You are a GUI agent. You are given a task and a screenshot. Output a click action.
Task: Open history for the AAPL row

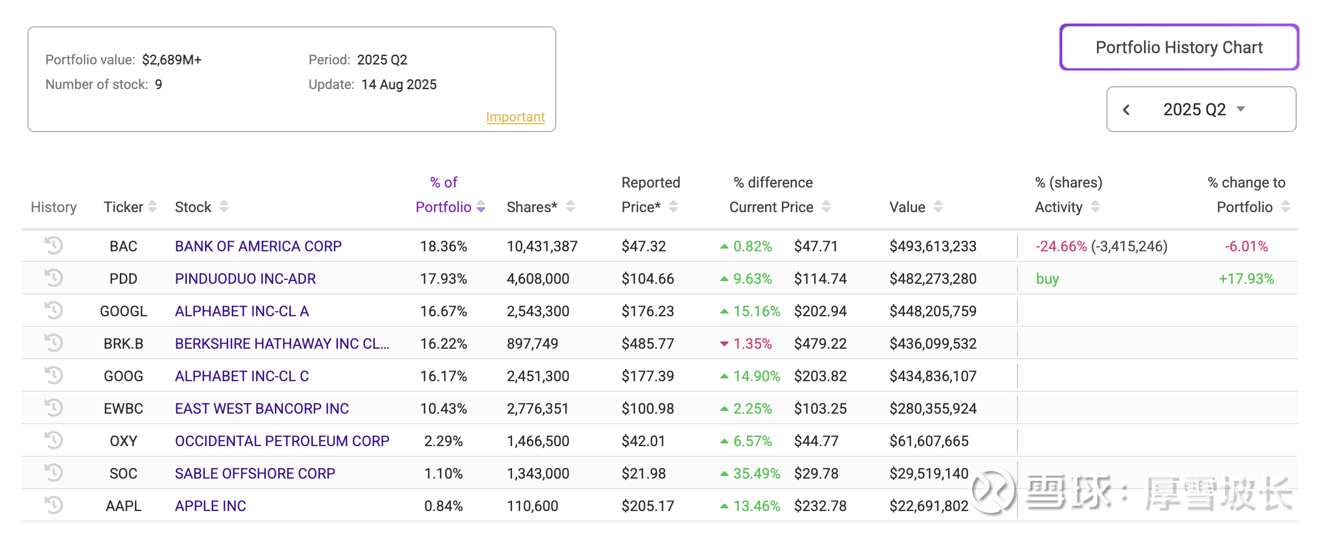coord(54,505)
